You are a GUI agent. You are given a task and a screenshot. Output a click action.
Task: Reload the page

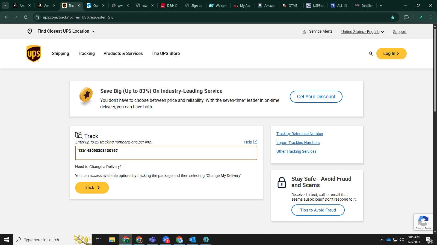[x=26, y=17]
